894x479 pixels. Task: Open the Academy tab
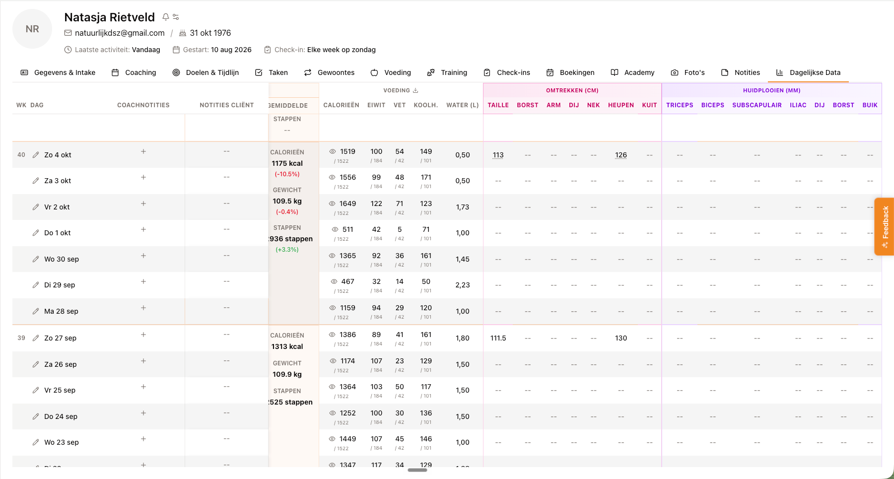tap(632, 72)
